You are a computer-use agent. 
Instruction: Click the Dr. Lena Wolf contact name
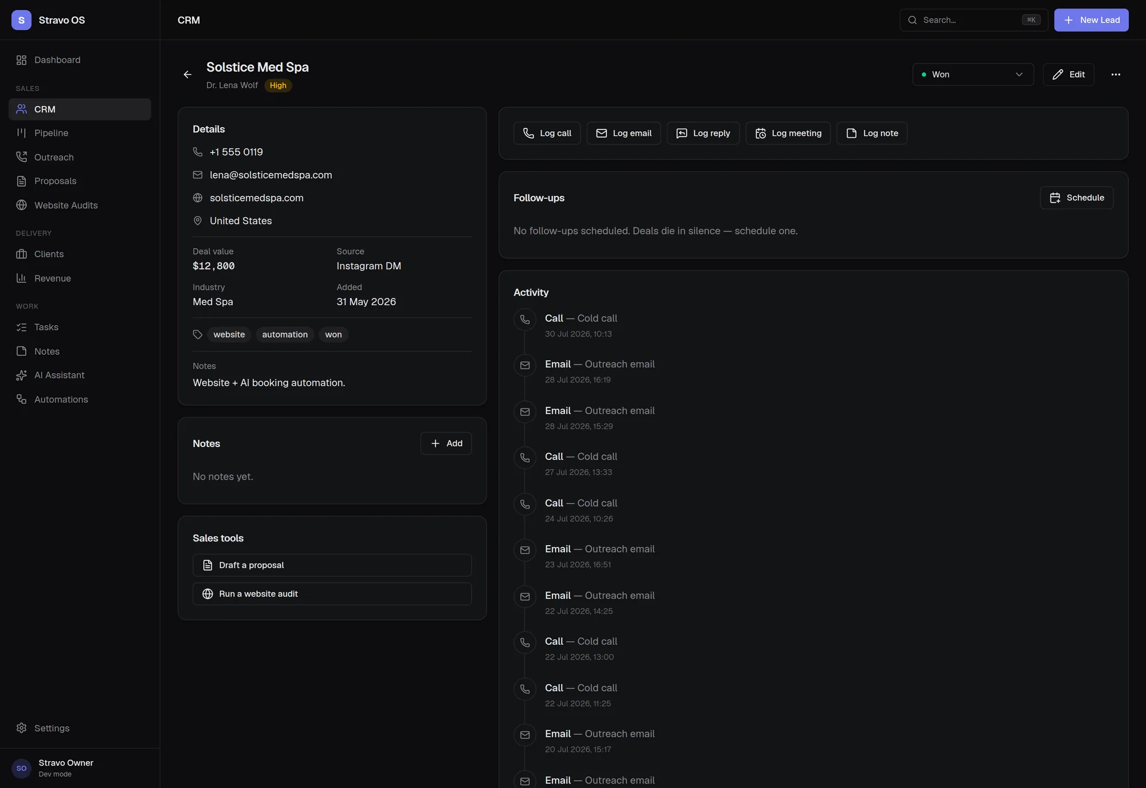click(x=232, y=85)
